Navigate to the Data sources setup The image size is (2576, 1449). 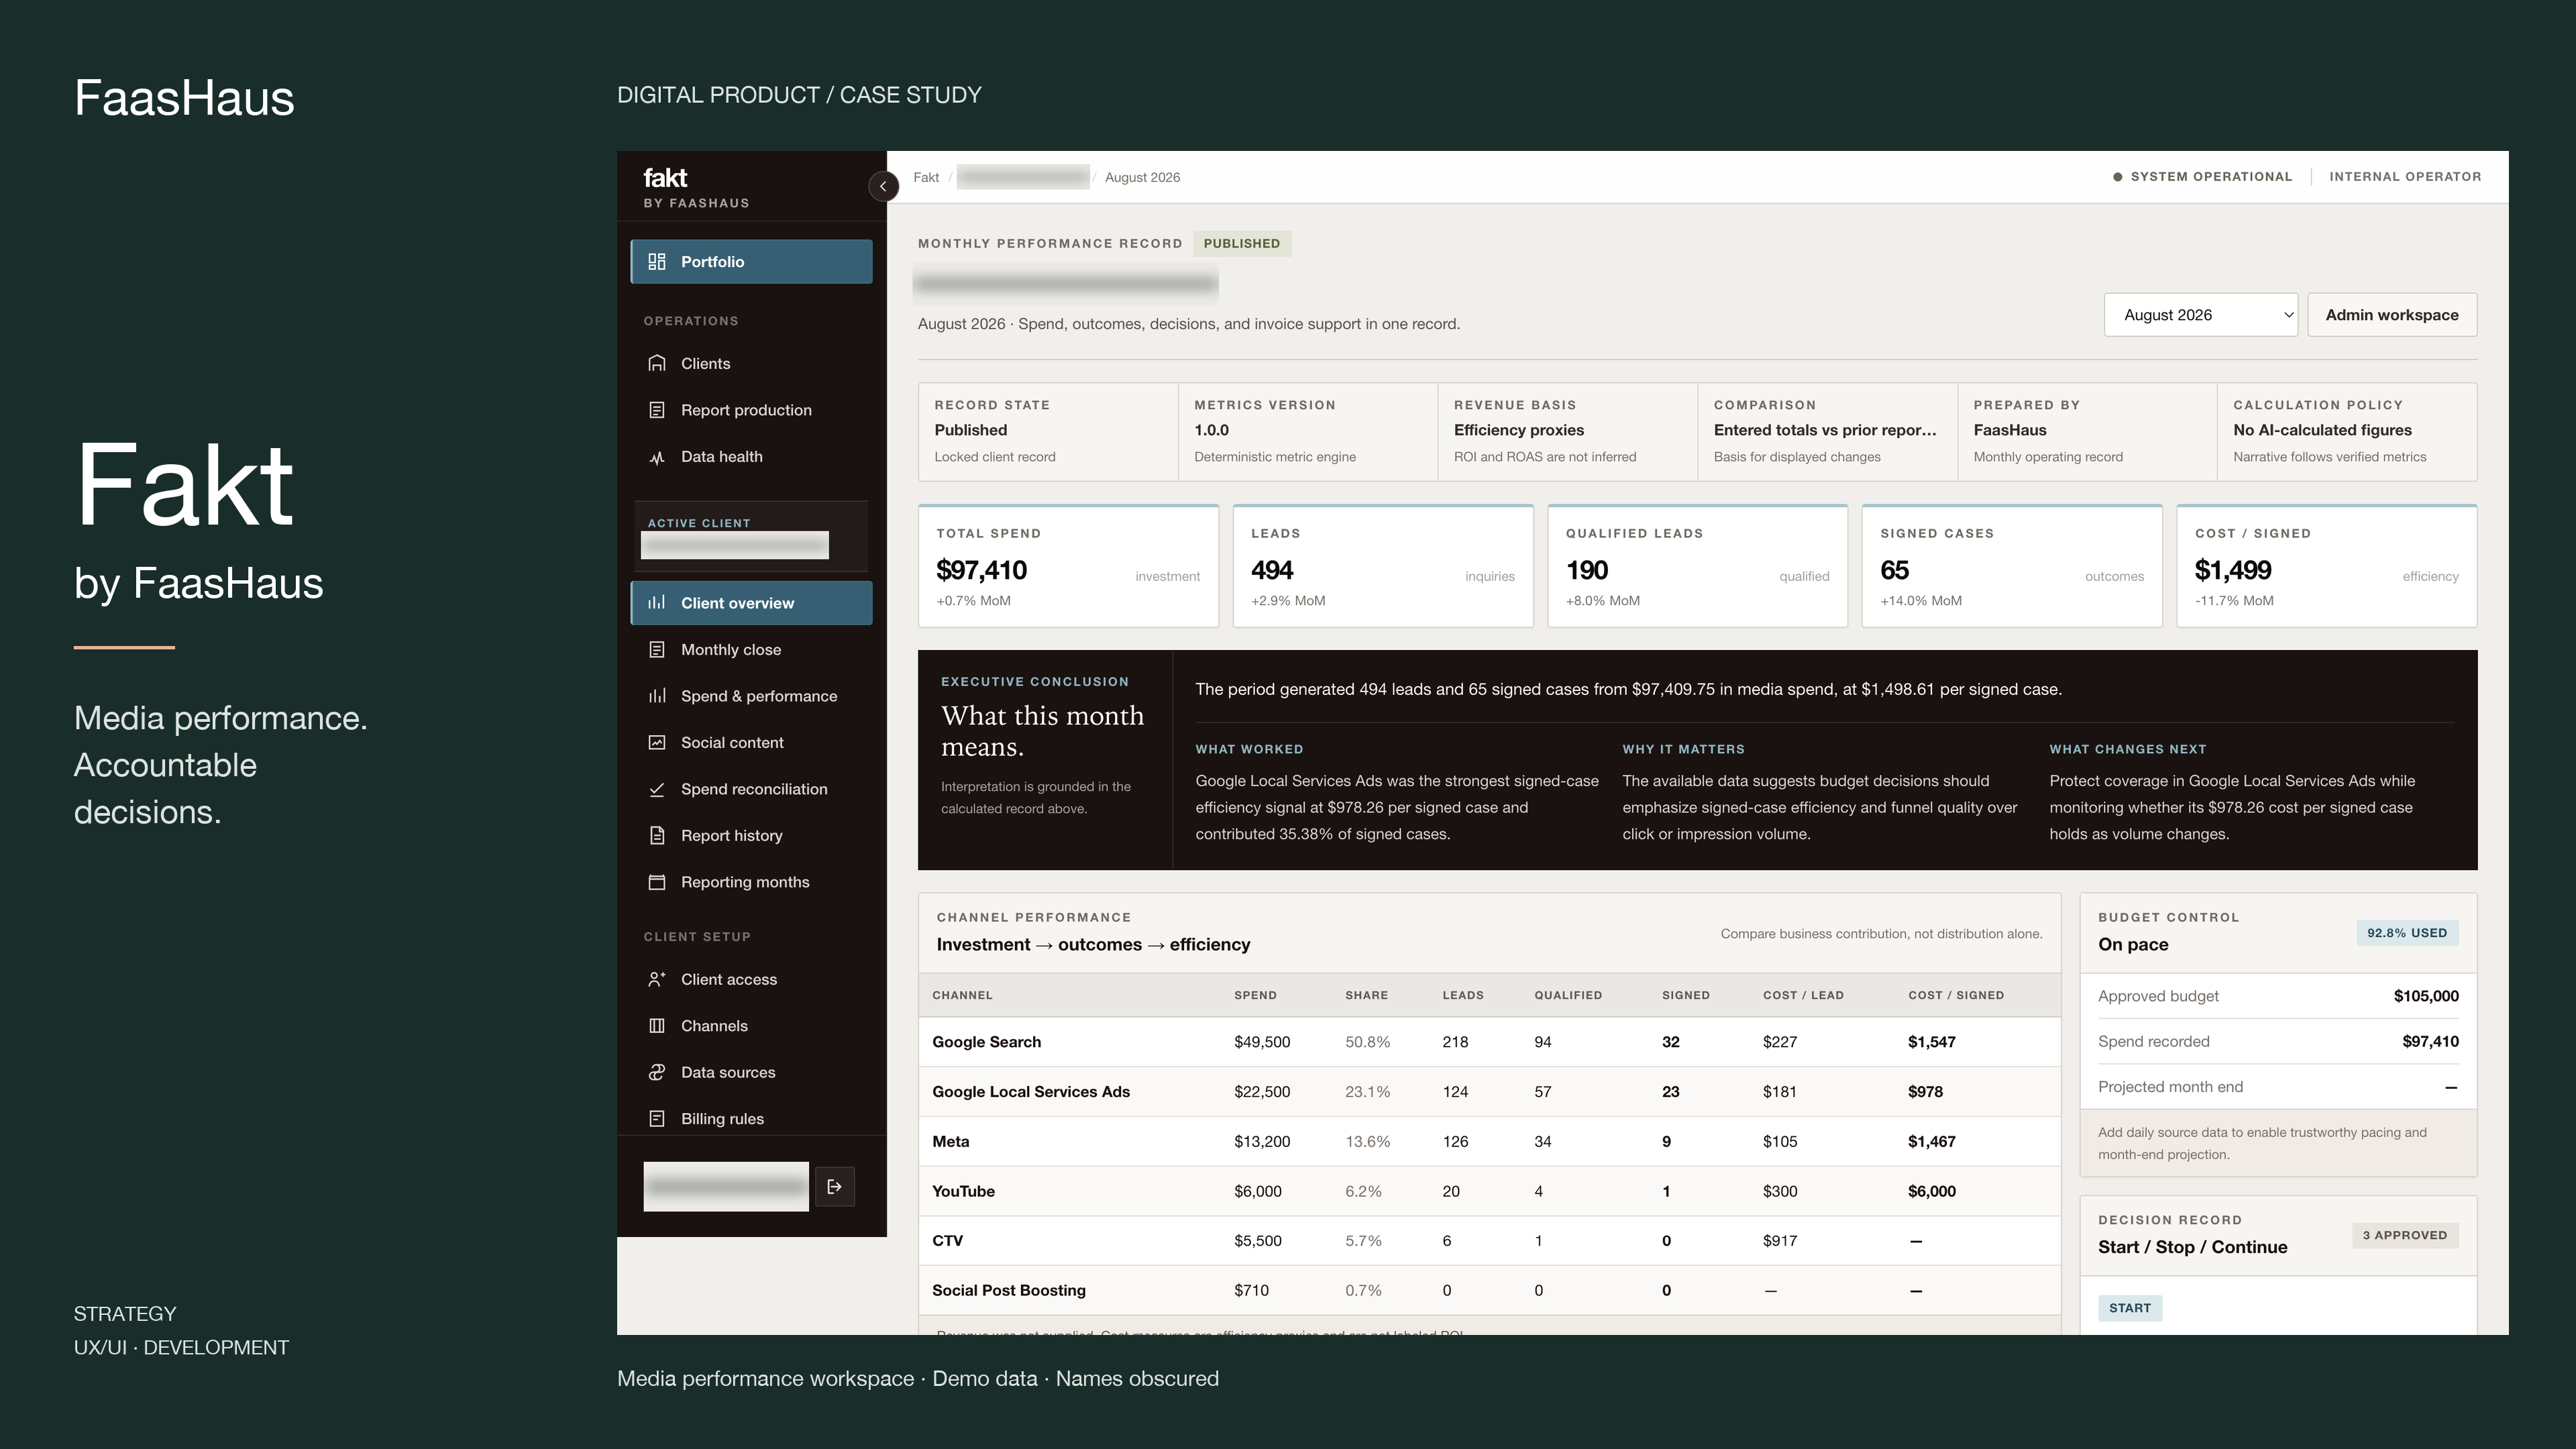tap(751, 1073)
